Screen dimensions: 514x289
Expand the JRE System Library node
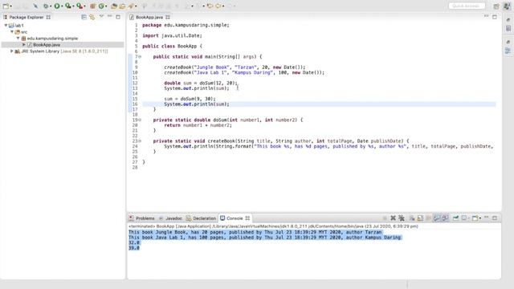pyautogui.click(x=12, y=51)
